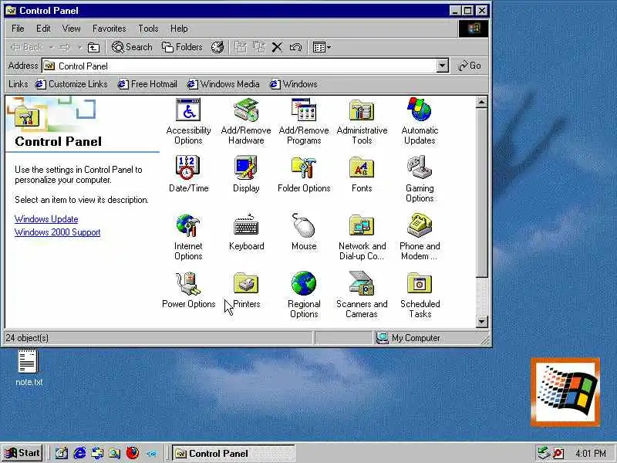The width and height of the screenshot is (617, 463).
Task: Open Folder Options icon
Action: [304, 167]
